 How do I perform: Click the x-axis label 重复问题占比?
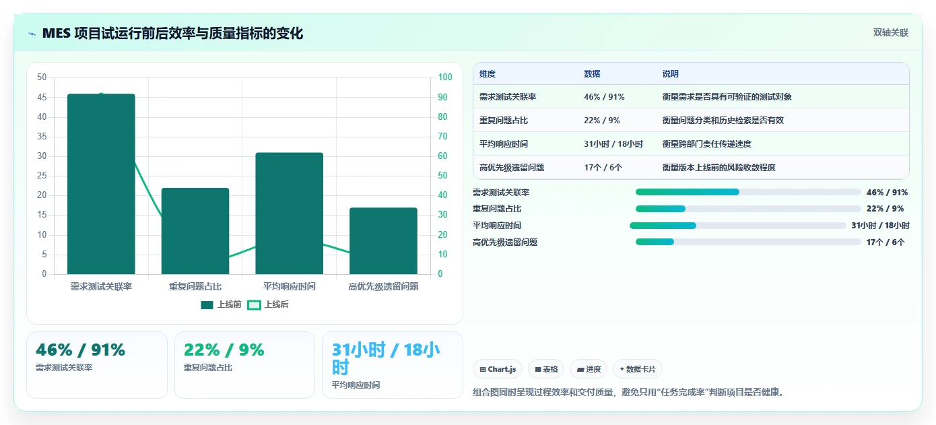[195, 287]
